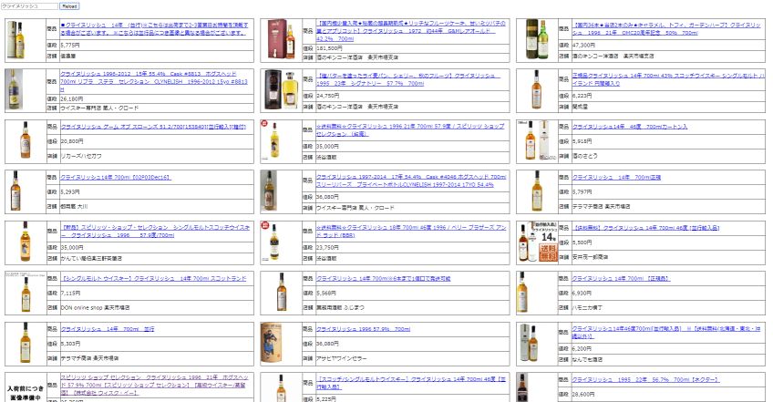Viewport: 773px width, 402px height.
Task: Open the product link priced 5,568円
Action: pos(384,279)
